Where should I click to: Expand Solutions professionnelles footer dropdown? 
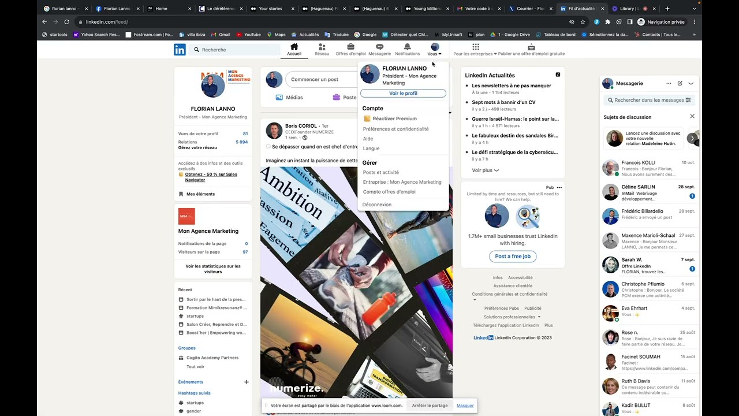(512, 317)
